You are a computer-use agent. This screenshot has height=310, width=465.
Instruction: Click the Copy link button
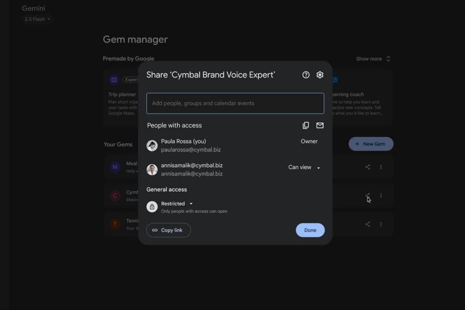169,230
